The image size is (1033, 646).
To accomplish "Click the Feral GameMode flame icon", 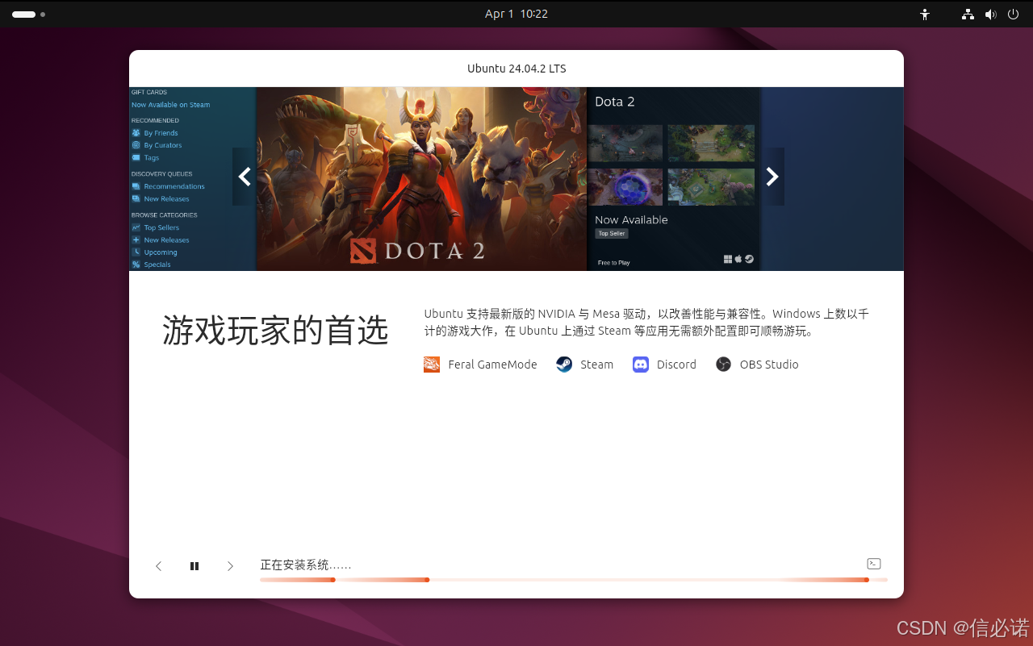I will click(x=432, y=364).
